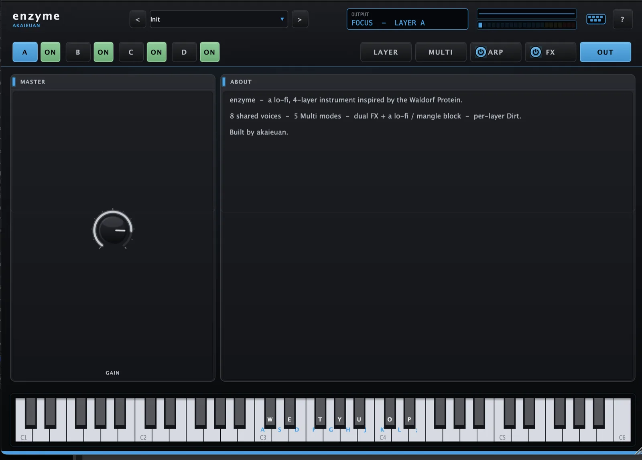Switch to the OUT page
Image resolution: width=642 pixels, height=460 pixels.
pos(605,52)
